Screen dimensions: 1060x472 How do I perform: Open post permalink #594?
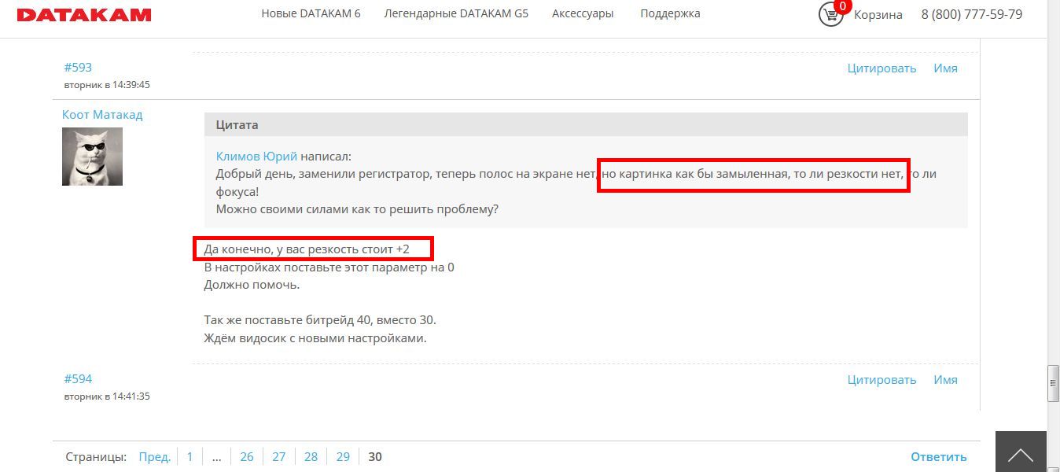point(78,379)
